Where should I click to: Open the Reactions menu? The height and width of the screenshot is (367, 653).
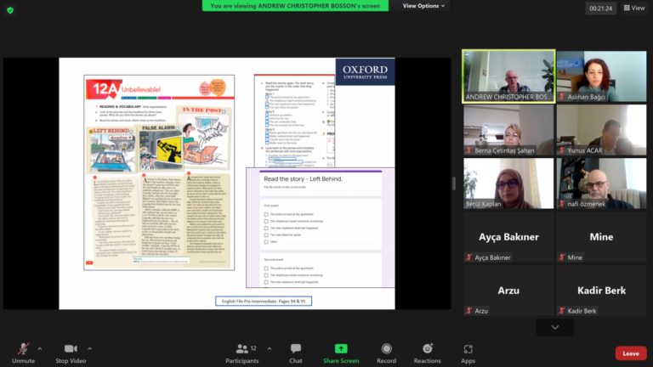pos(428,353)
